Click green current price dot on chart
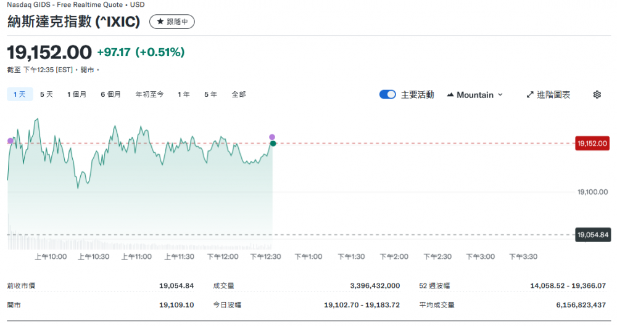This screenshot has height=326, width=617. (273, 144)
